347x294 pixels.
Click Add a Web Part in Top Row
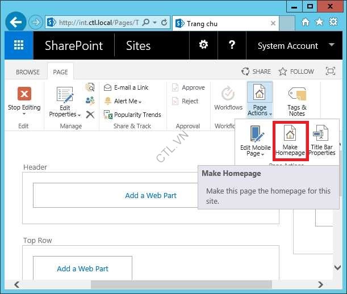(x=82, y=268)
